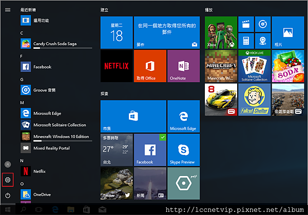This screenshot has height=215, width=308.
Task: Open the Photos tile
Action: (x=288, y=32)
